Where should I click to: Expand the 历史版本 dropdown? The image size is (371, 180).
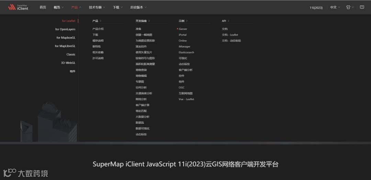click(138, 7)
